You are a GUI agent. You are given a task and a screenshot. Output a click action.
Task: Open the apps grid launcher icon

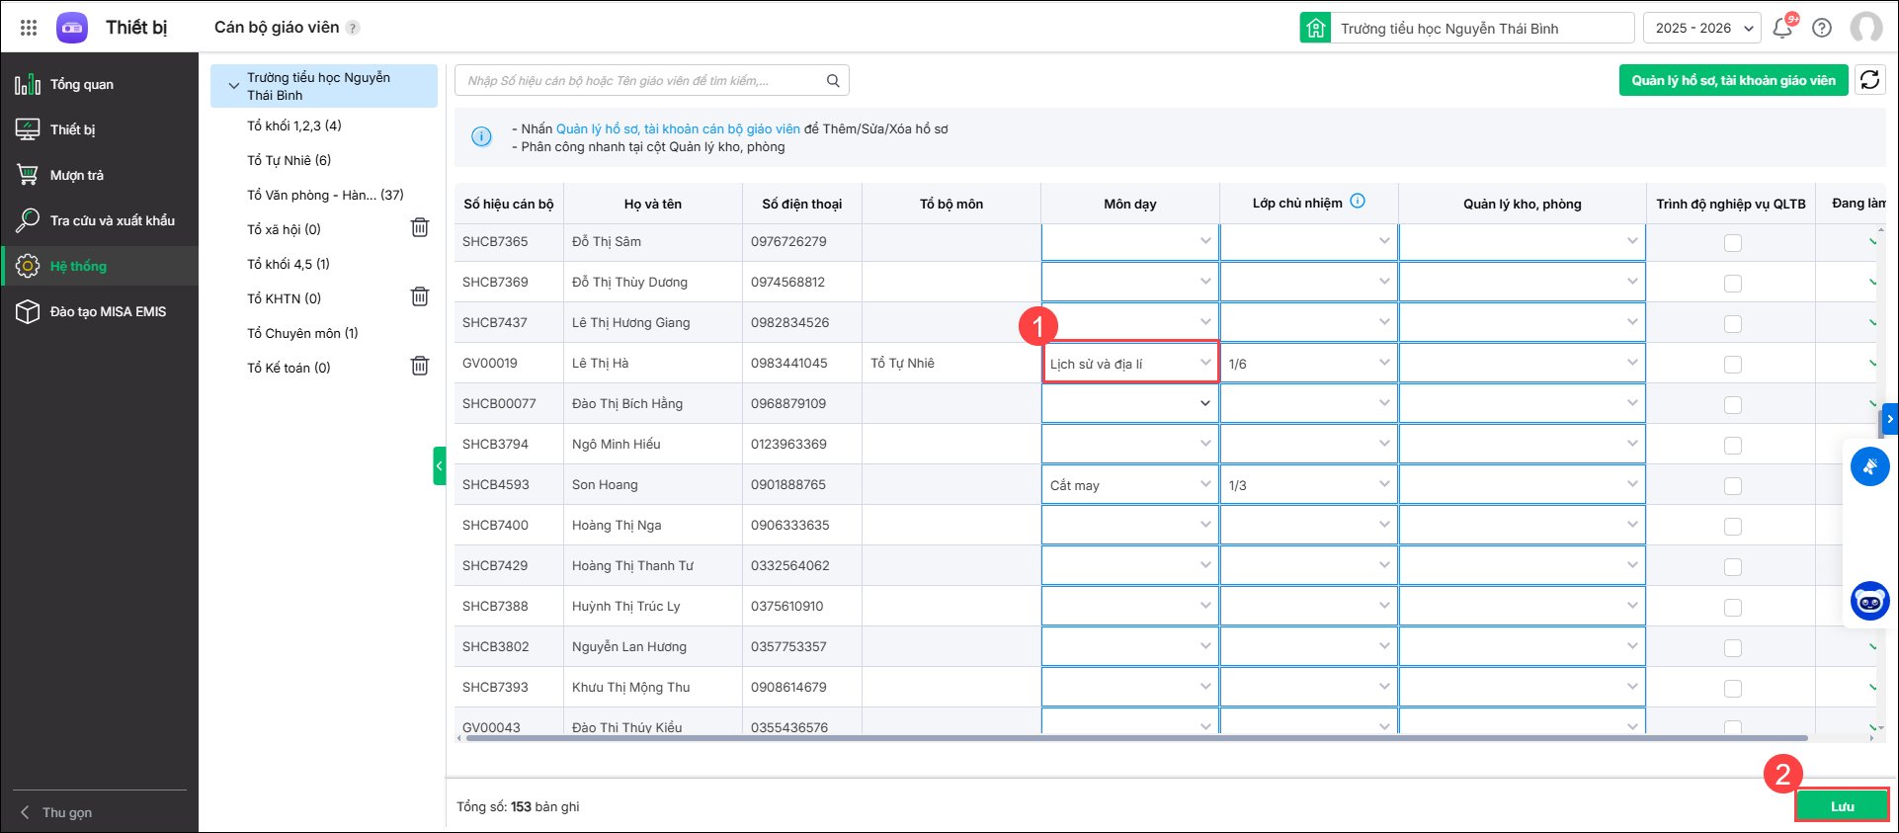click(29, 28)
